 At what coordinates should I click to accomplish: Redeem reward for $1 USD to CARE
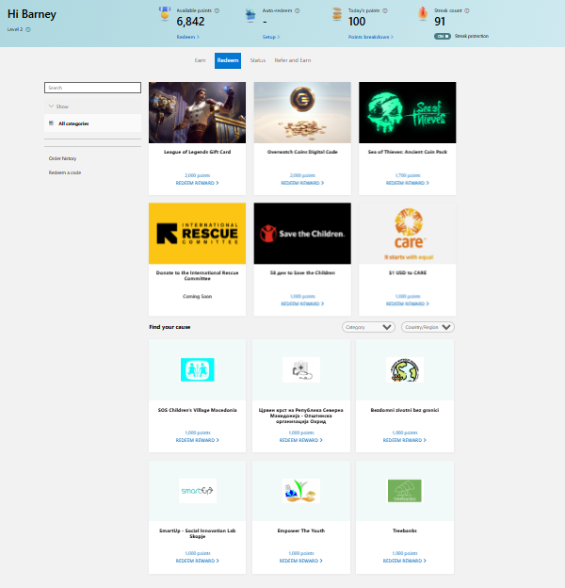pos(408,303)
